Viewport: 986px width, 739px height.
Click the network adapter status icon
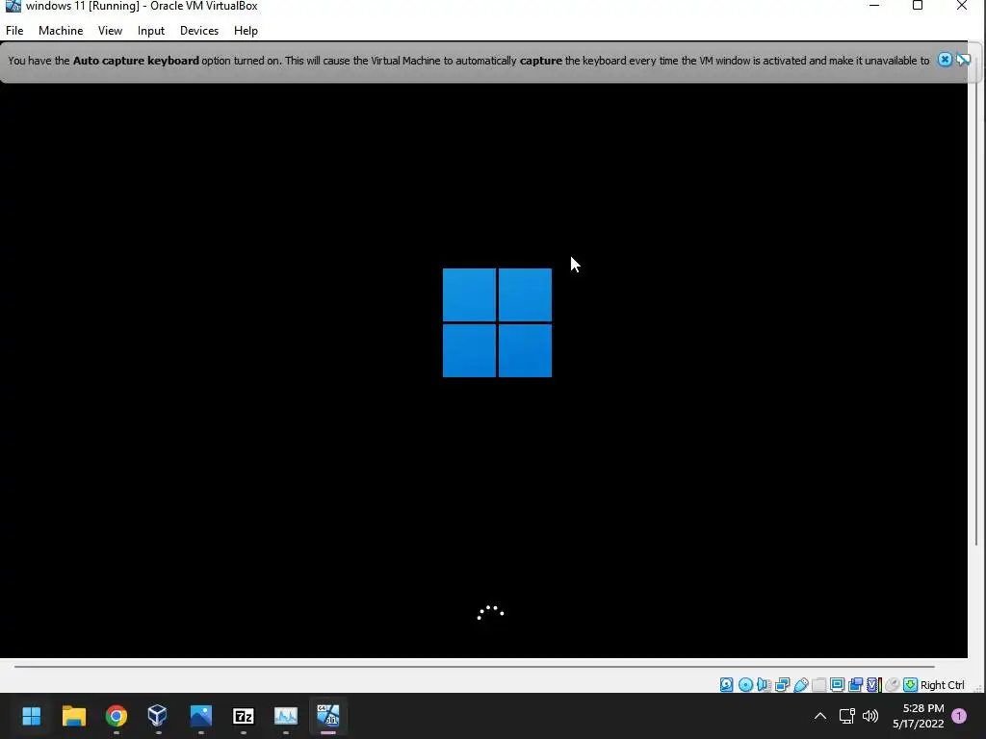tap(782, 685)
